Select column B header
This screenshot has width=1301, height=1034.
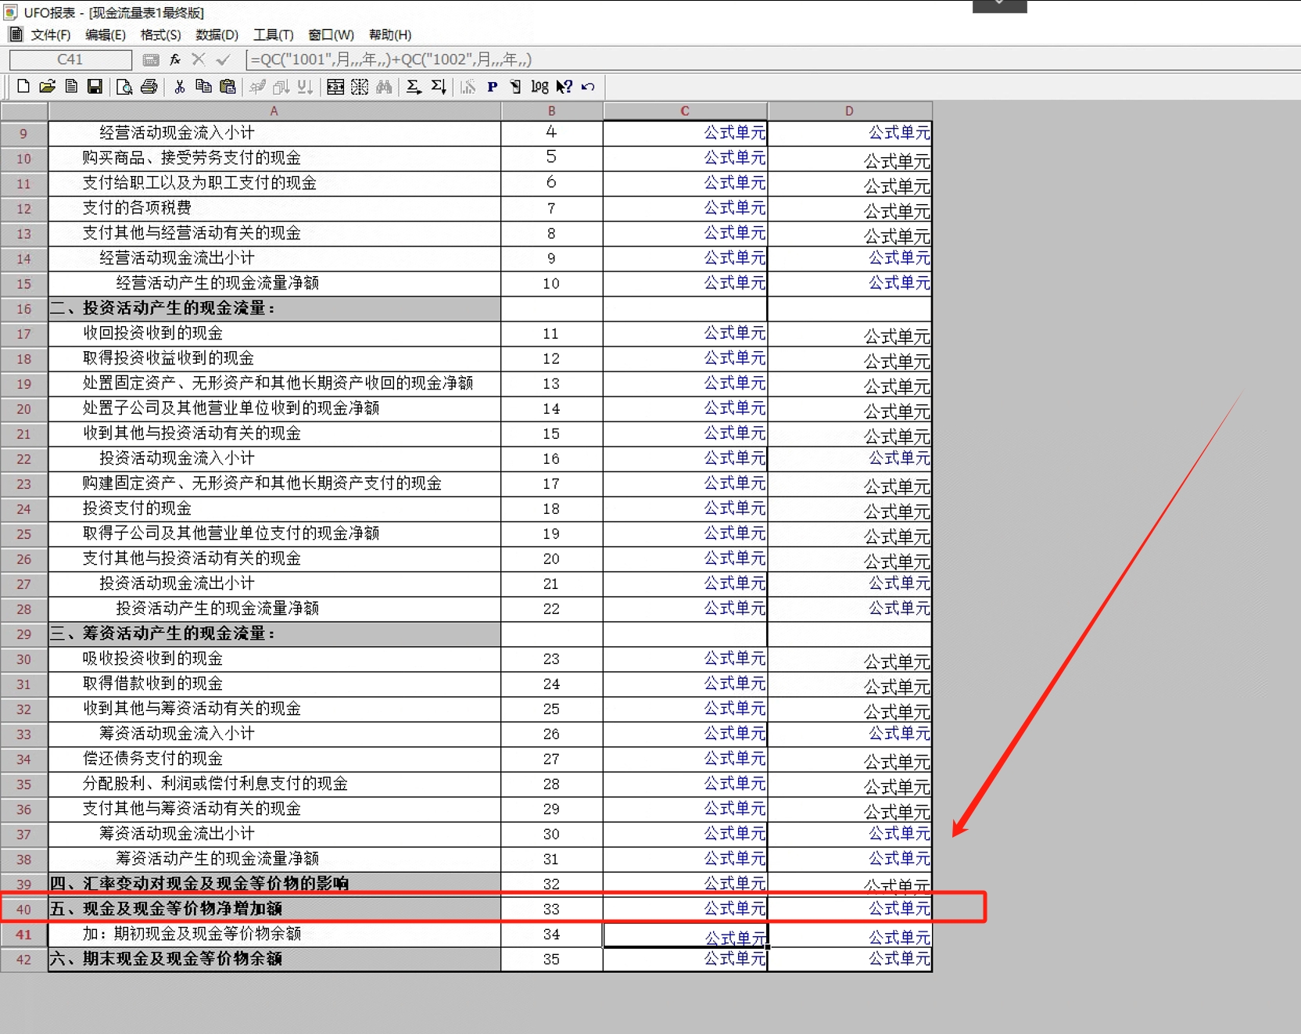(x=551, y=111)
